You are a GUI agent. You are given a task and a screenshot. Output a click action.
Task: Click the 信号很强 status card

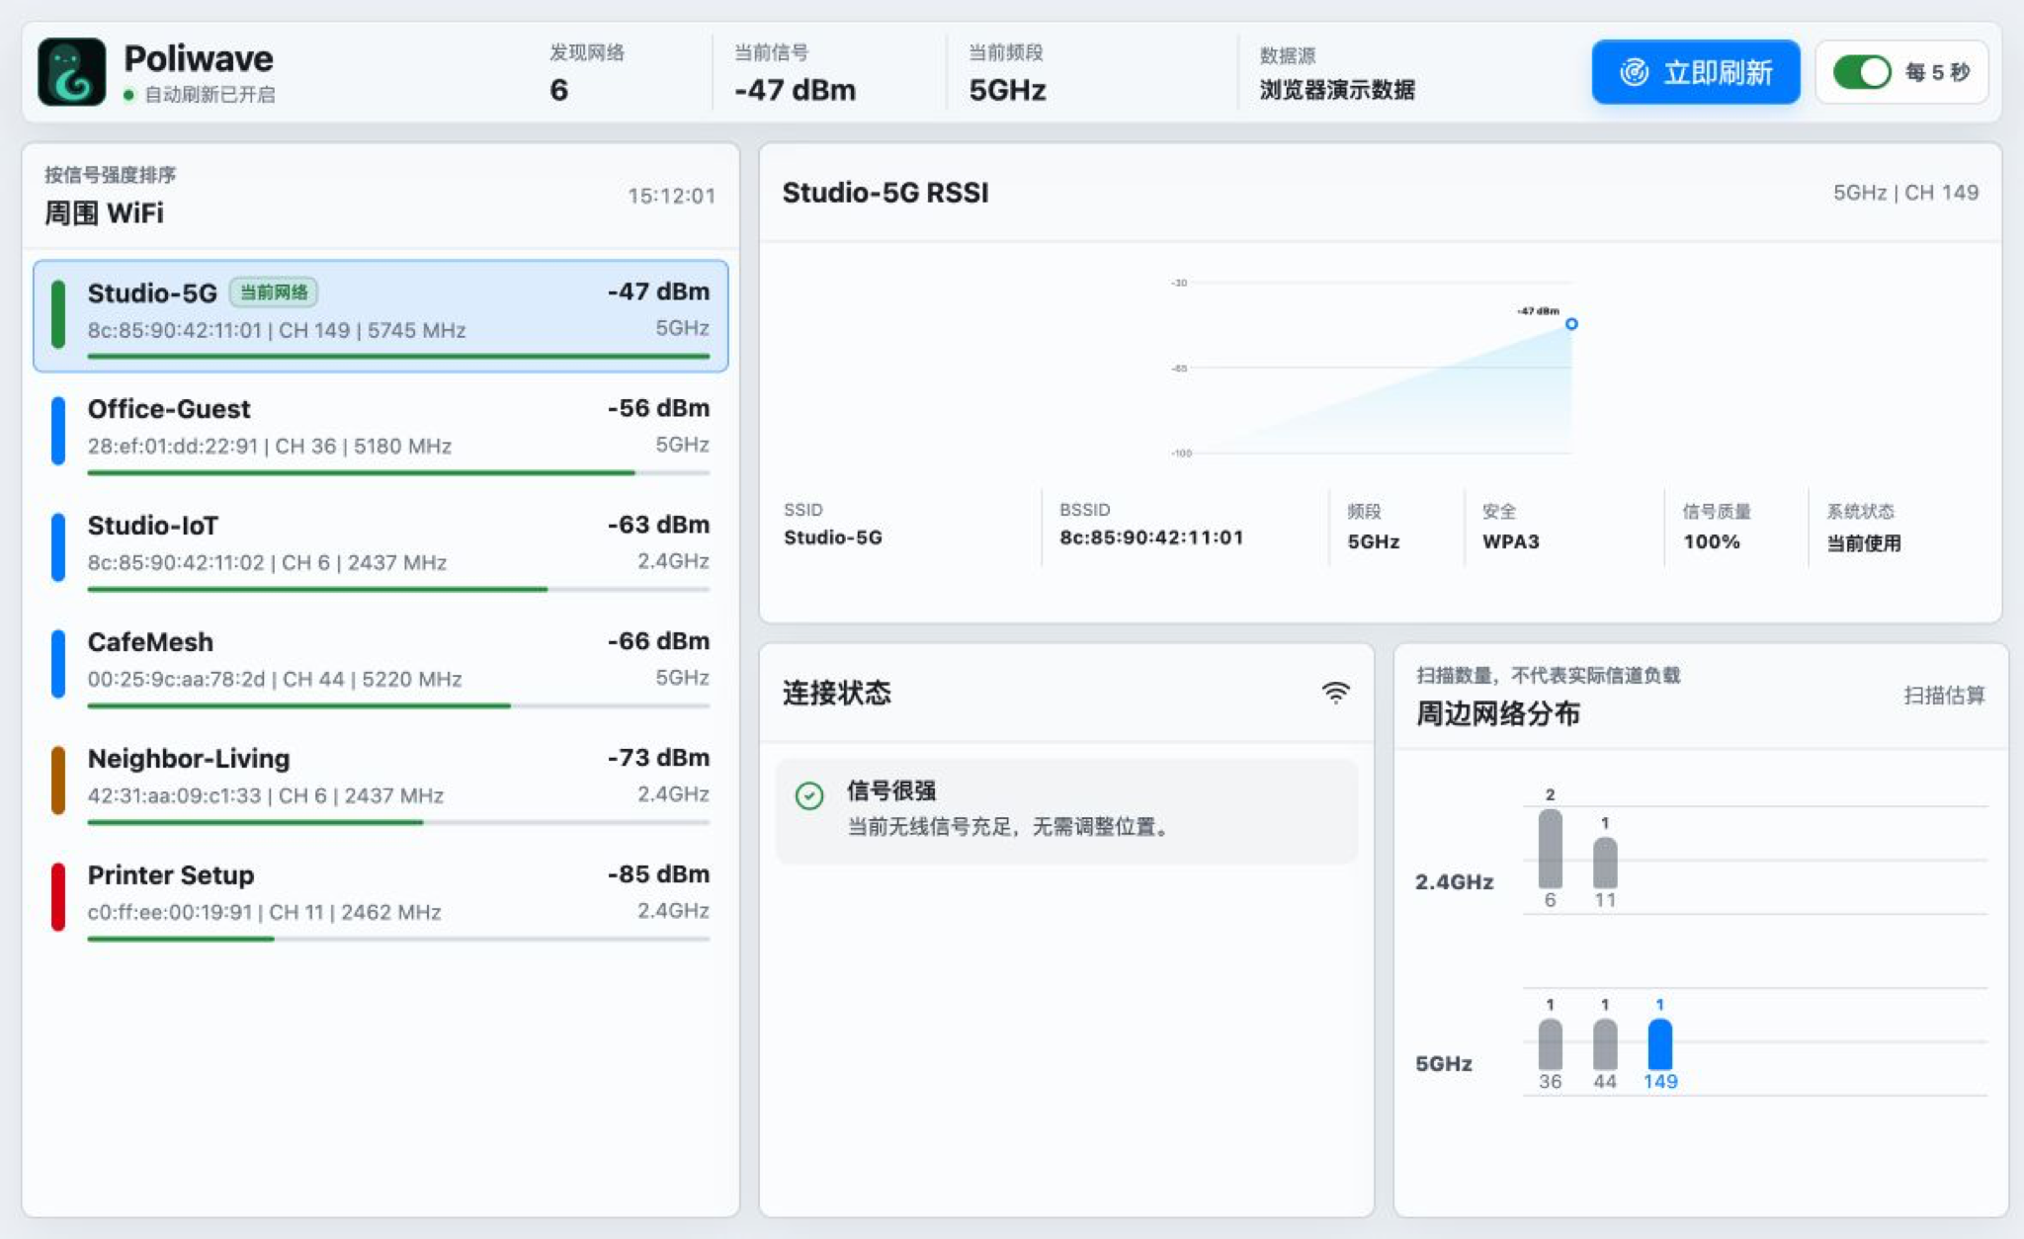(x=1066, y=811)
